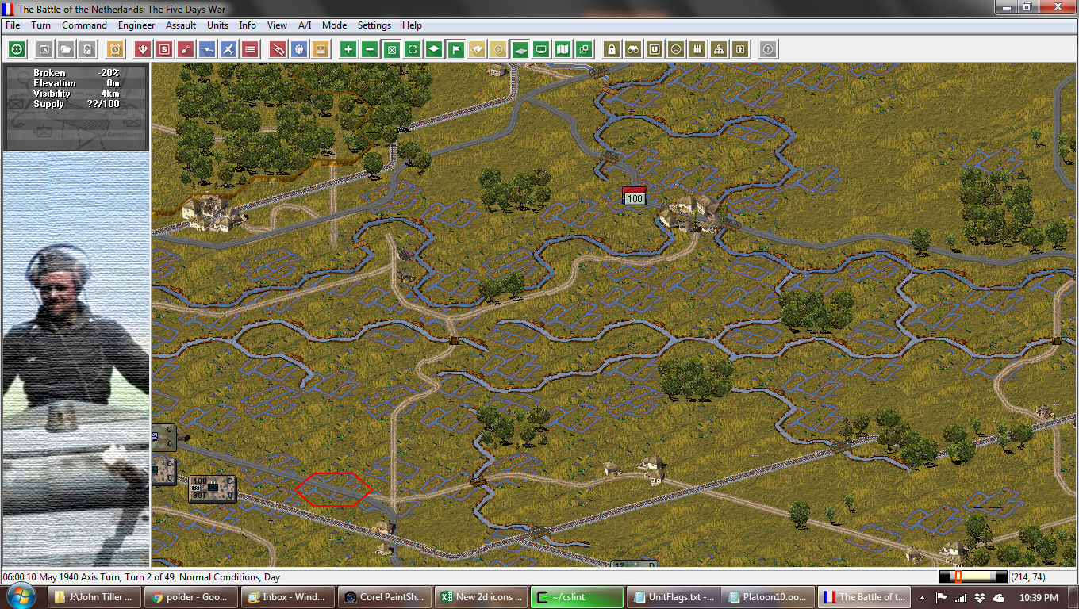Switch to the UnitFlags.txt taskbar window
Screen dimensions: 1079x609
tap(673, 597)
